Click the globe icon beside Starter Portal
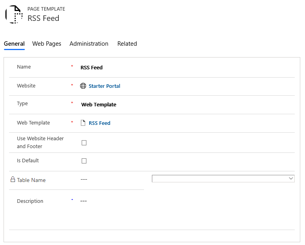The height and width of the screenshot is (245, 305). point(83,86)
